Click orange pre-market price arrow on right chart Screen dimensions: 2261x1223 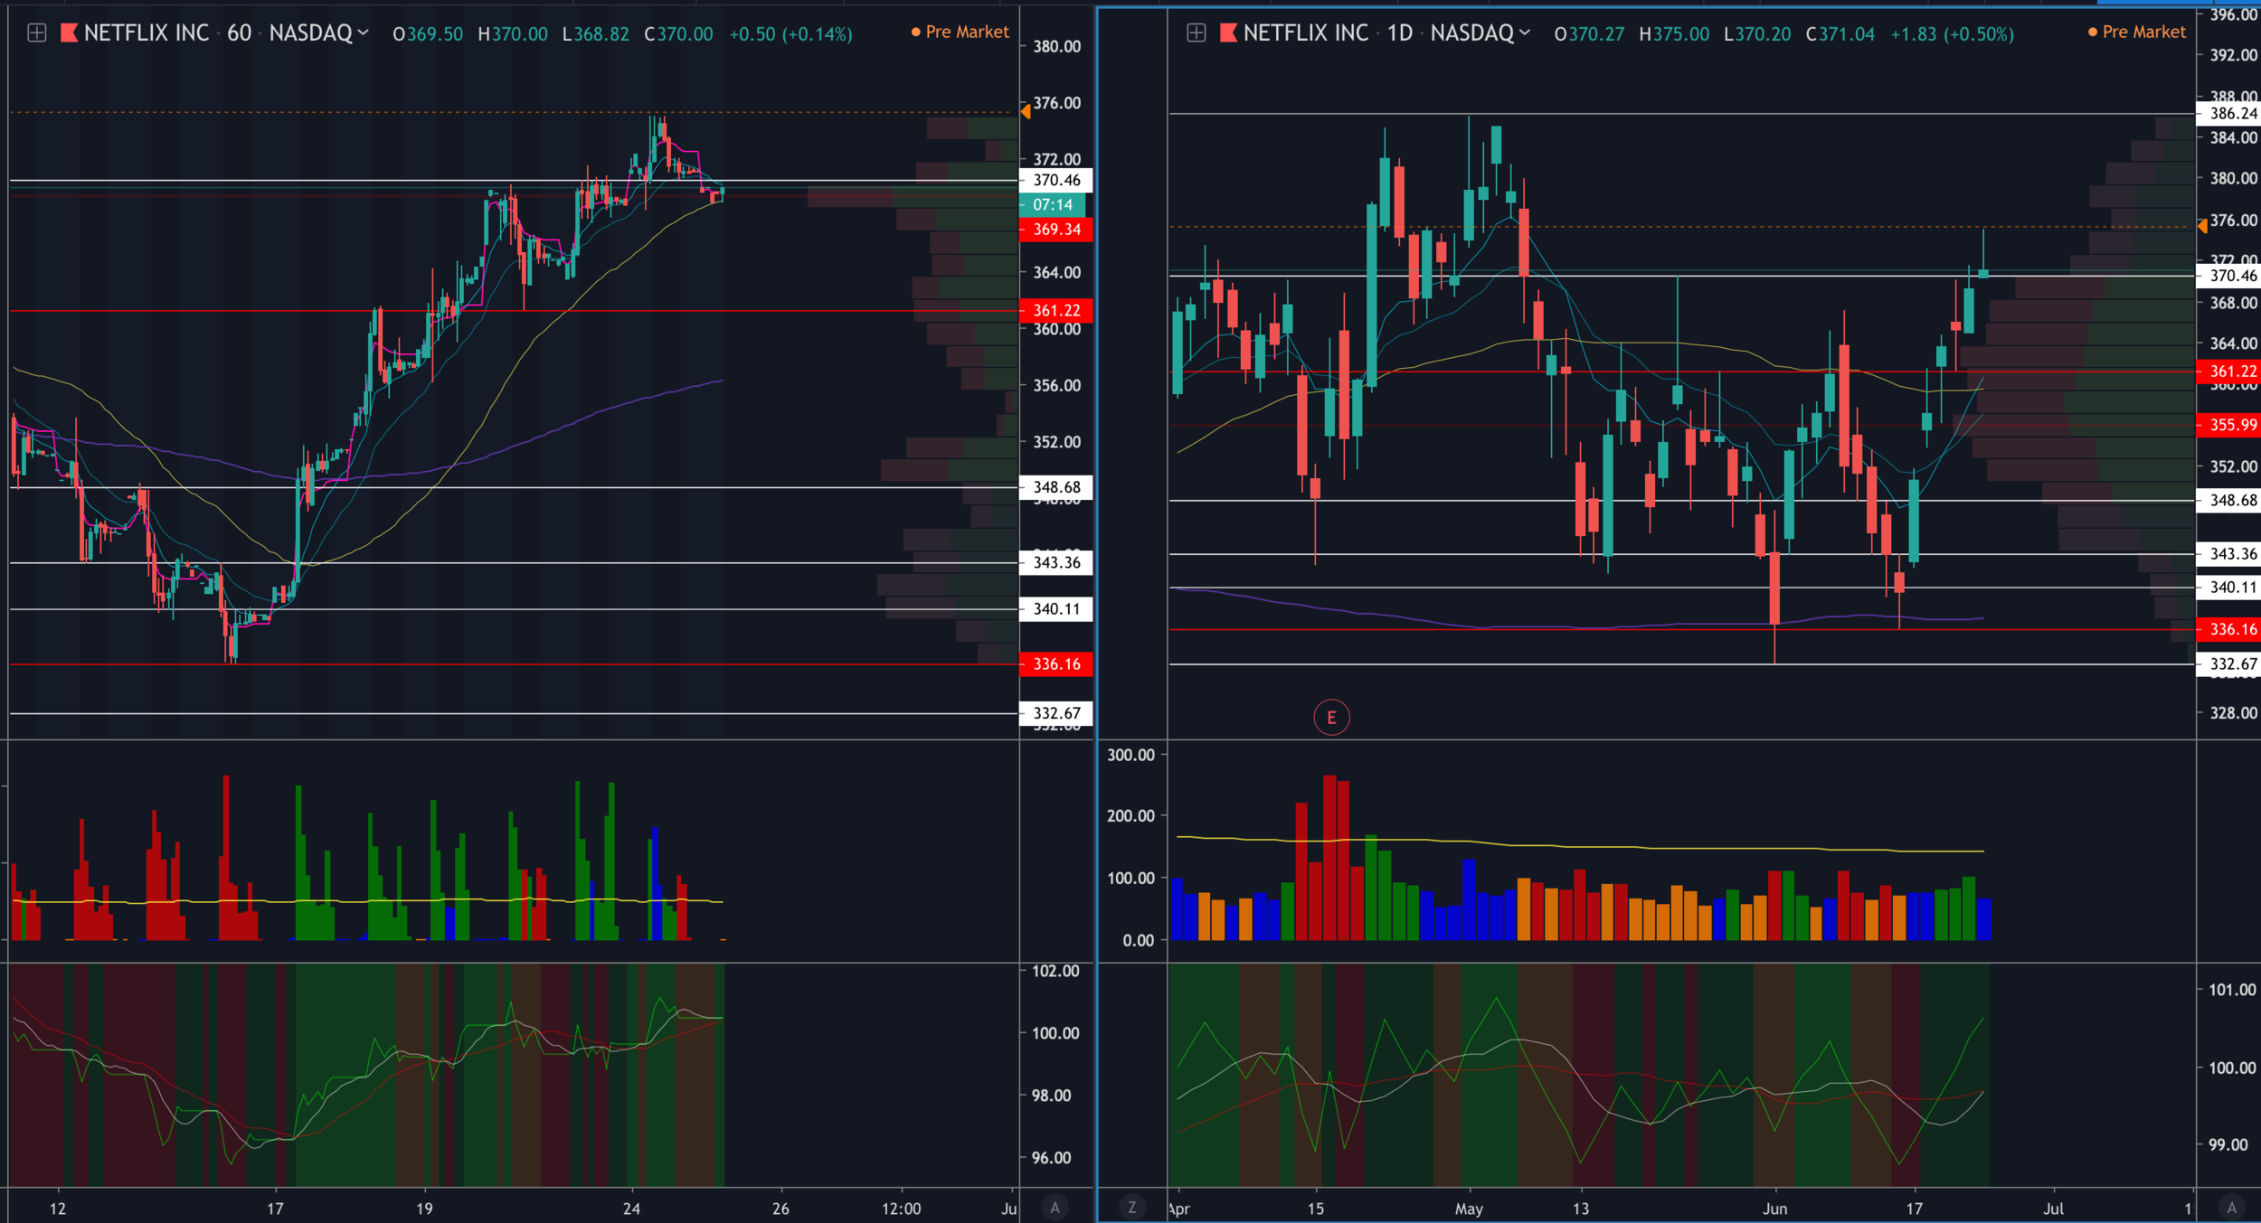coord(2202,226)
